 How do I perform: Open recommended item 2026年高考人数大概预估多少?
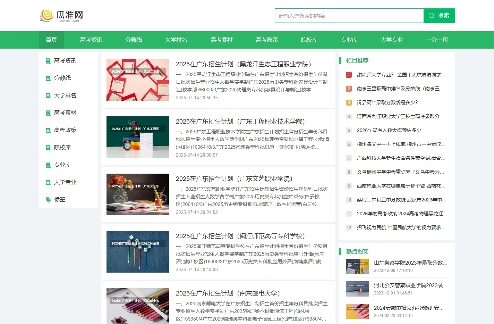coord(389,130)
